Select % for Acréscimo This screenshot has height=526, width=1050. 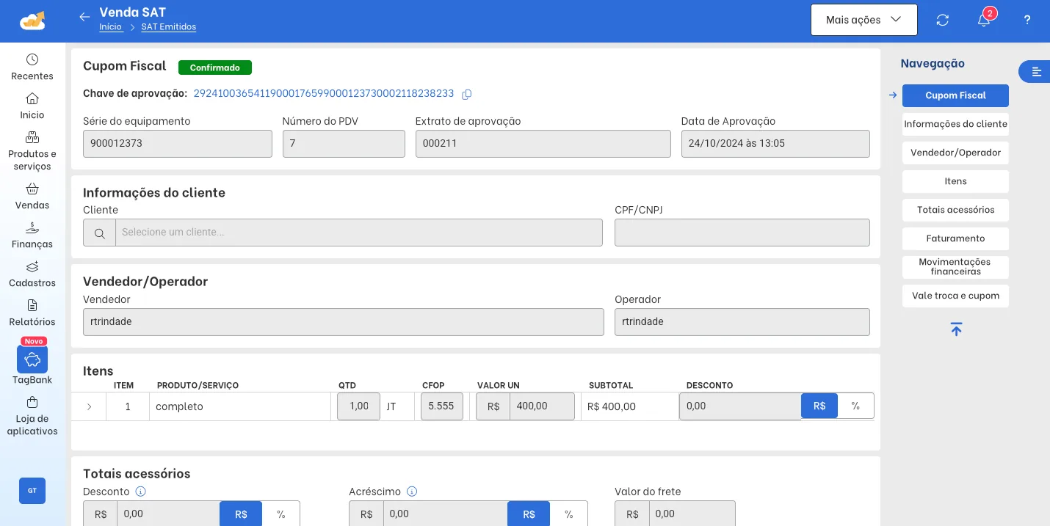(x=569, y=514)
